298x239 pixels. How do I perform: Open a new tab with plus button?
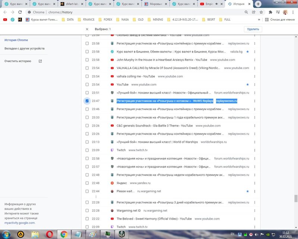(258, 4)
